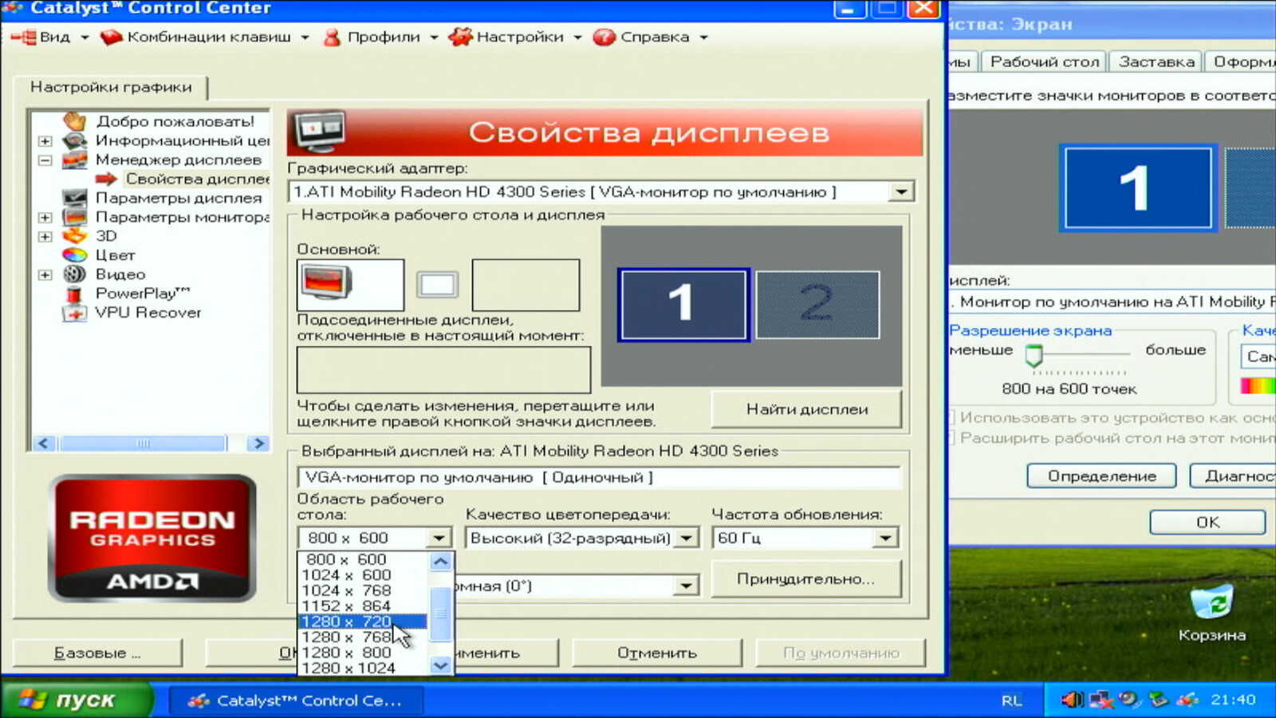Viewport: 1276px width, 718px height.
Task: Click the waving hand icon for Добро пожаловать
Action: point(74,121)
